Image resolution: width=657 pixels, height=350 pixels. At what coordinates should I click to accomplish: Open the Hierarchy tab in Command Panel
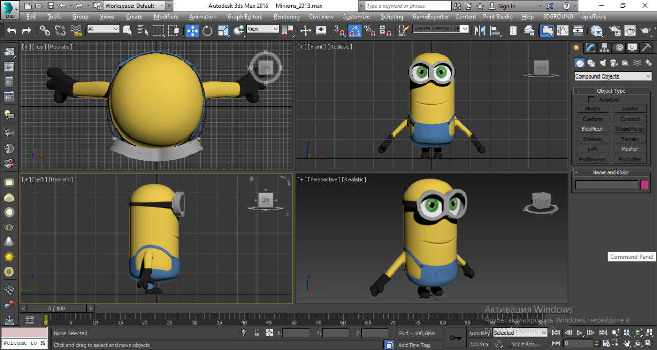[x=605, y=48]
